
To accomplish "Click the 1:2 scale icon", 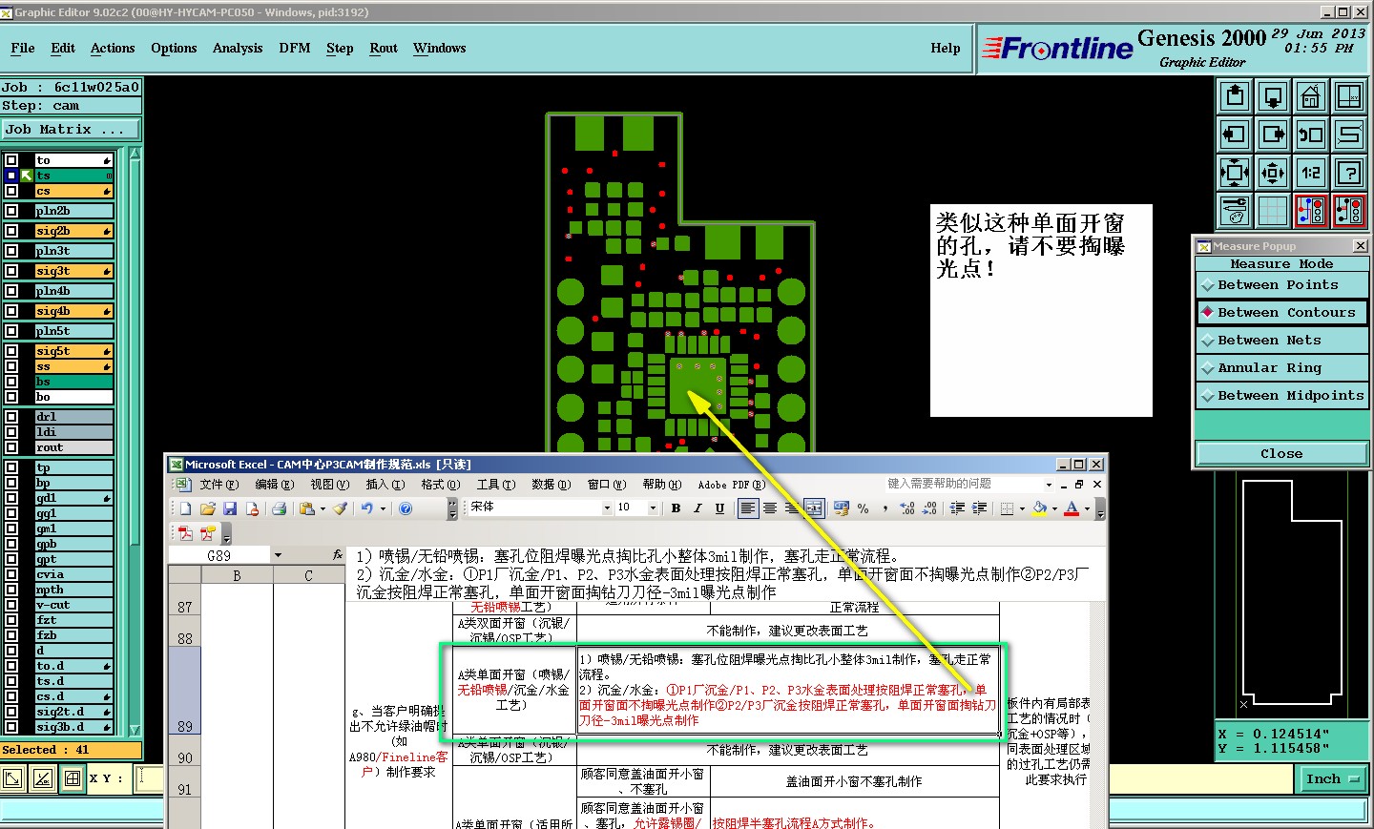I will (1311, 173).
